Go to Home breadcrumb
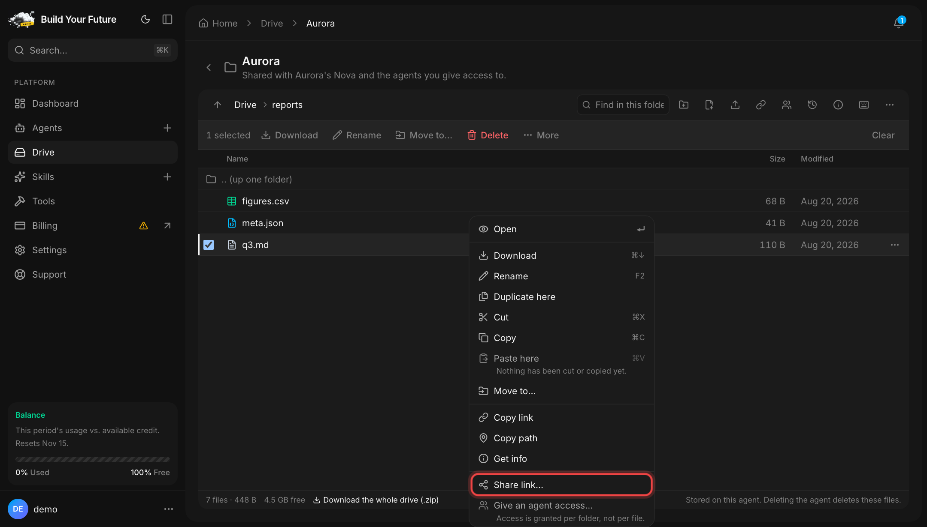927x527 pixels. coord(218,24)
